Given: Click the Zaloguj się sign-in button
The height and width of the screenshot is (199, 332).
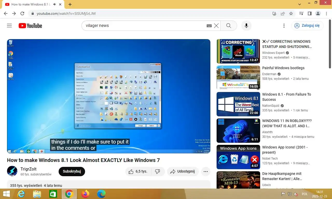Looking at the screenshot, I should [307, 26].
